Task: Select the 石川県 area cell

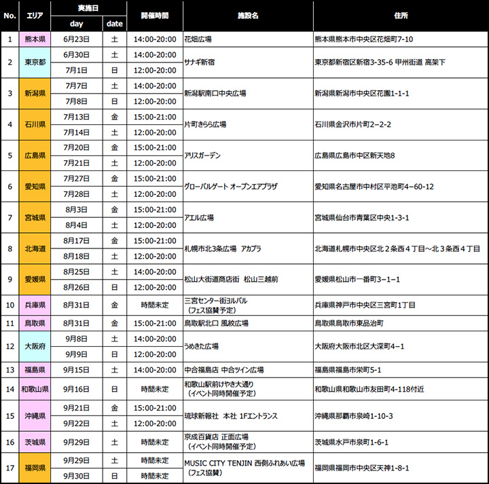Action: point(35,124)
